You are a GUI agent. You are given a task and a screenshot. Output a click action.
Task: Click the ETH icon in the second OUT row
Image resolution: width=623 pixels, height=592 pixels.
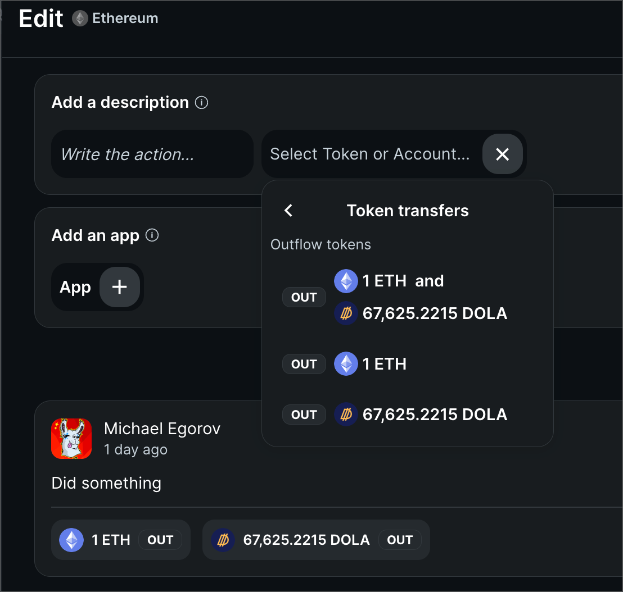pyautogui.click(x=346, y=364)
